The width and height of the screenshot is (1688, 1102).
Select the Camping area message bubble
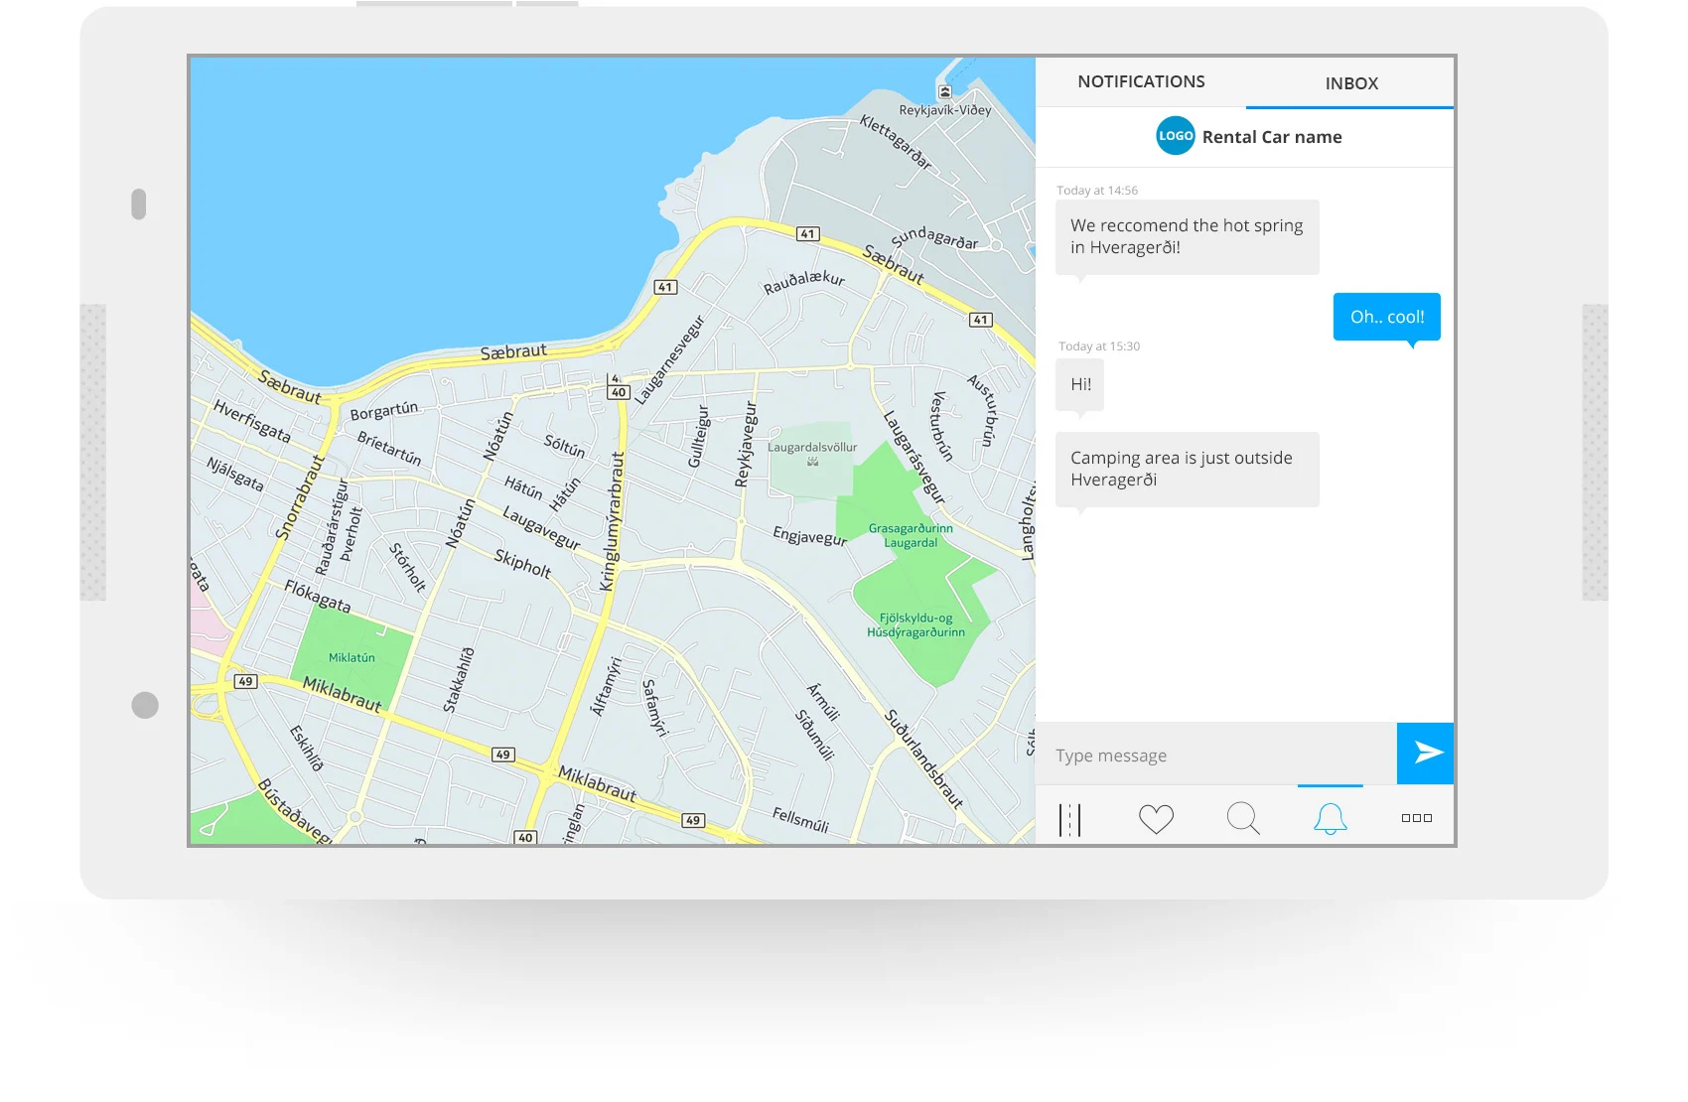point(1188,469)
